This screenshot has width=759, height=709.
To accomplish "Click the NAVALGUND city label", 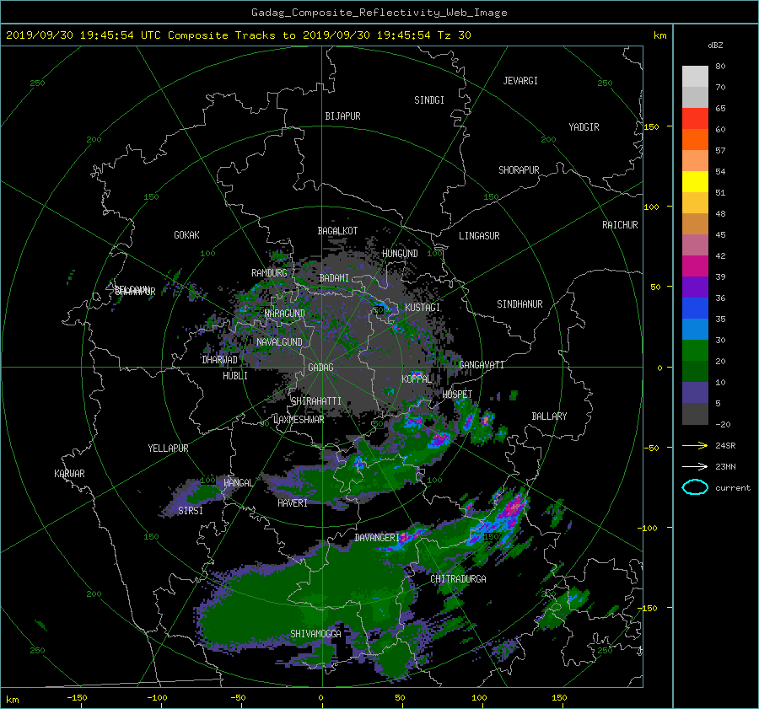I will click(279, 342).
